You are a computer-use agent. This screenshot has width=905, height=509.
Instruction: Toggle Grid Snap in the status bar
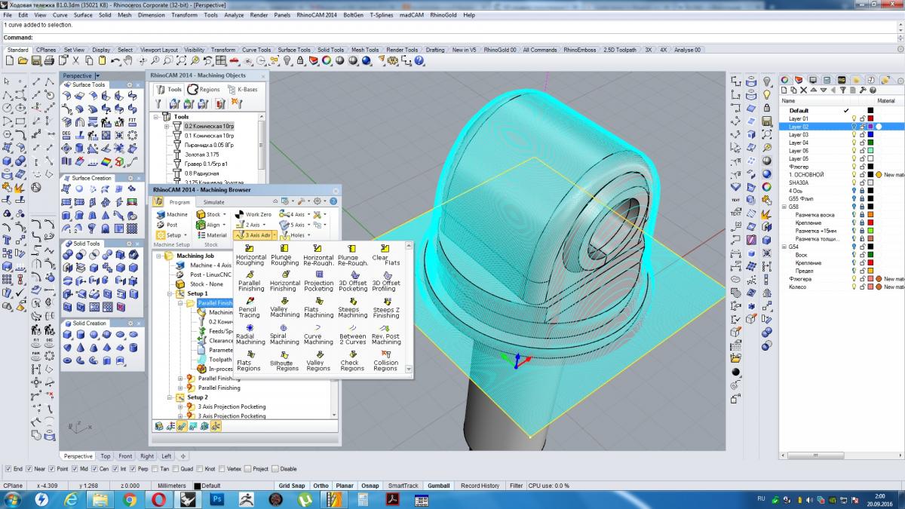(x=292, y=486)
